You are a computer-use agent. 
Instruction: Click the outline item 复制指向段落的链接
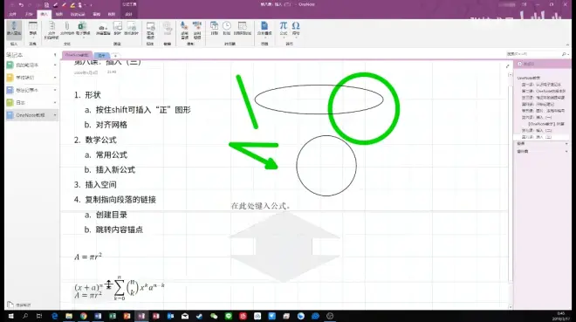120,200
